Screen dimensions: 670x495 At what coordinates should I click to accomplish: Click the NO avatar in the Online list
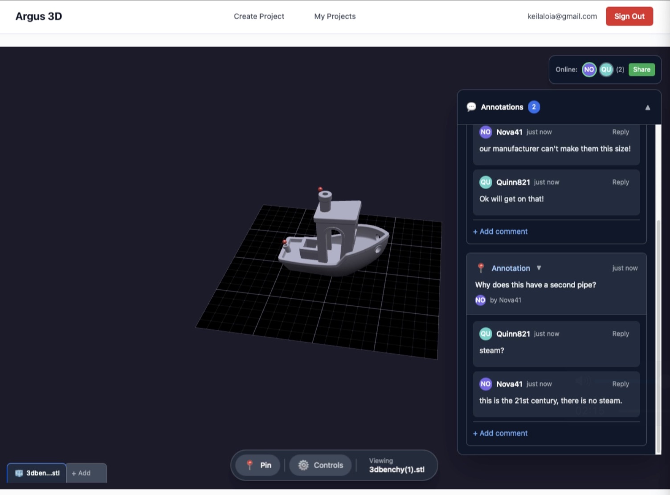point(589,69)
